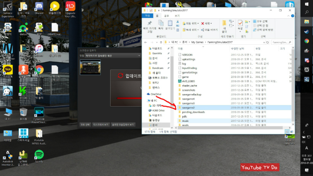The height and width of the screenshot is (176, 313).
Task: Open the 파일 (File) tab
Action: point(147,16)
